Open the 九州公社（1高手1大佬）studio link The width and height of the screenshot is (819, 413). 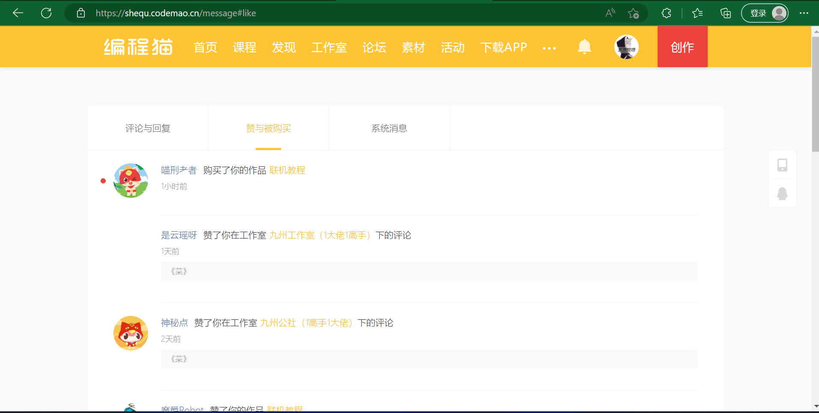point(307,323)
